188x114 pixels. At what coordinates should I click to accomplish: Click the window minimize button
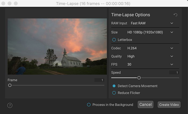[x=9, y=3]
